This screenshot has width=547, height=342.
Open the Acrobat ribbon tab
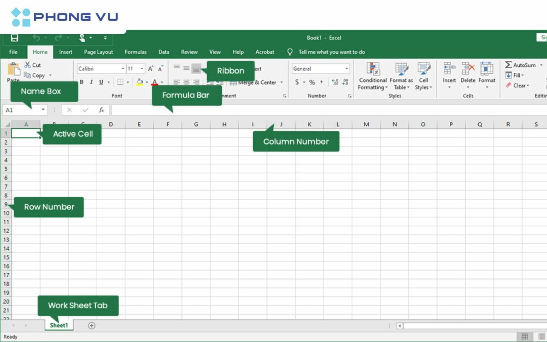click(265, 52)
